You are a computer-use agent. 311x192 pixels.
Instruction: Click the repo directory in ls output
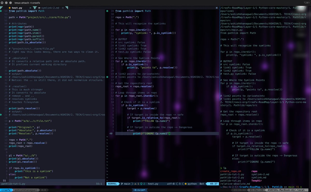coord(255,171)
